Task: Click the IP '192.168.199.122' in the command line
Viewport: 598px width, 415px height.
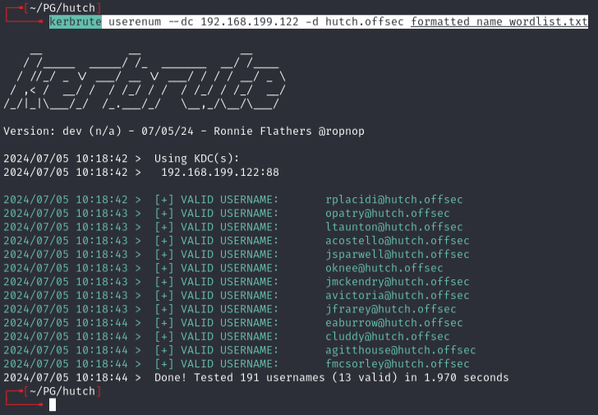Action: 250,21
